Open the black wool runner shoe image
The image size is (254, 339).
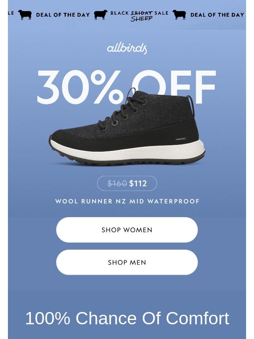point(127,127)
